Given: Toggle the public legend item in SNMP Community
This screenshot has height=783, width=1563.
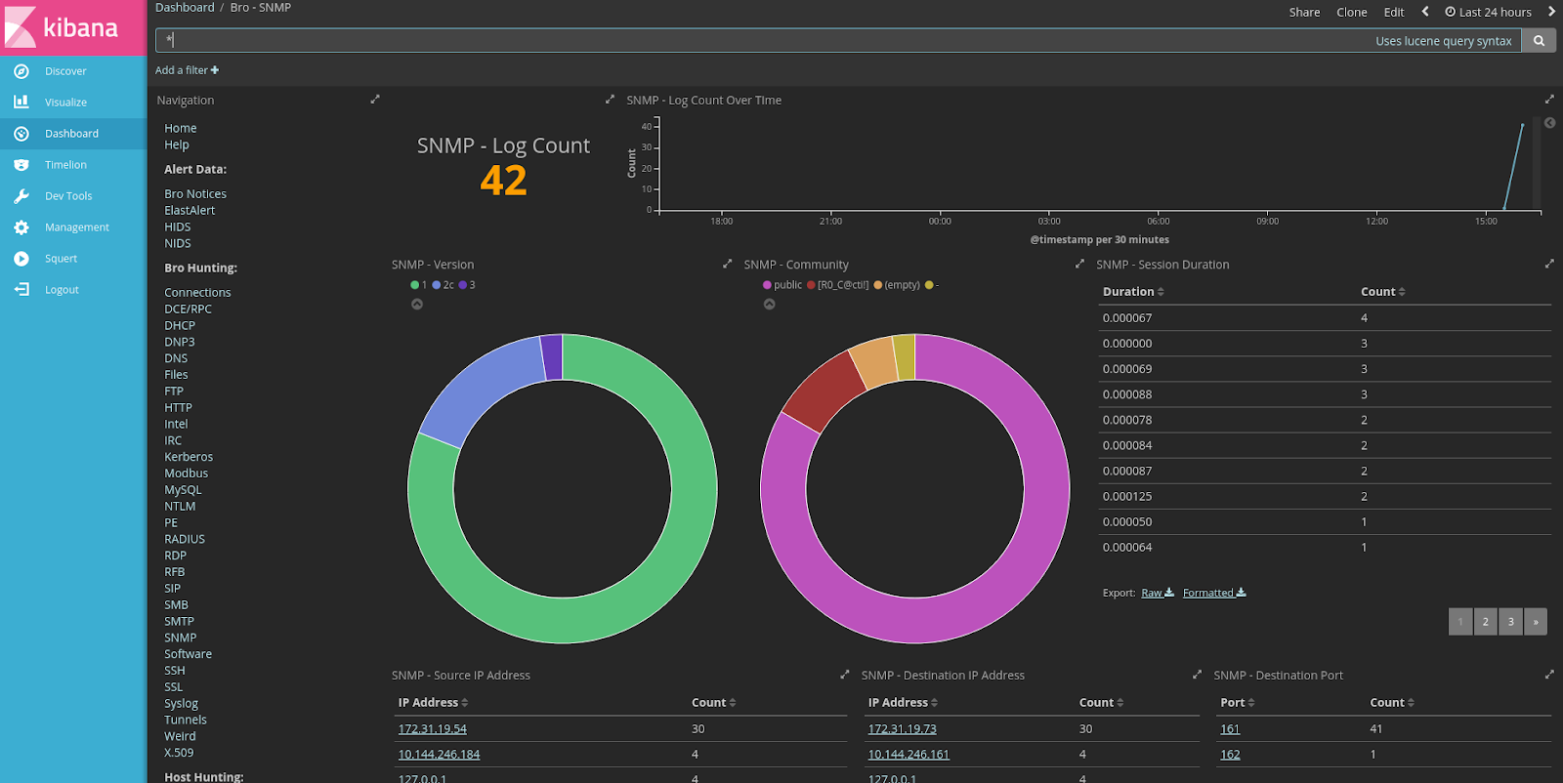Looking at the screenshot, I should pyautogui.click(x=782, y=285).
